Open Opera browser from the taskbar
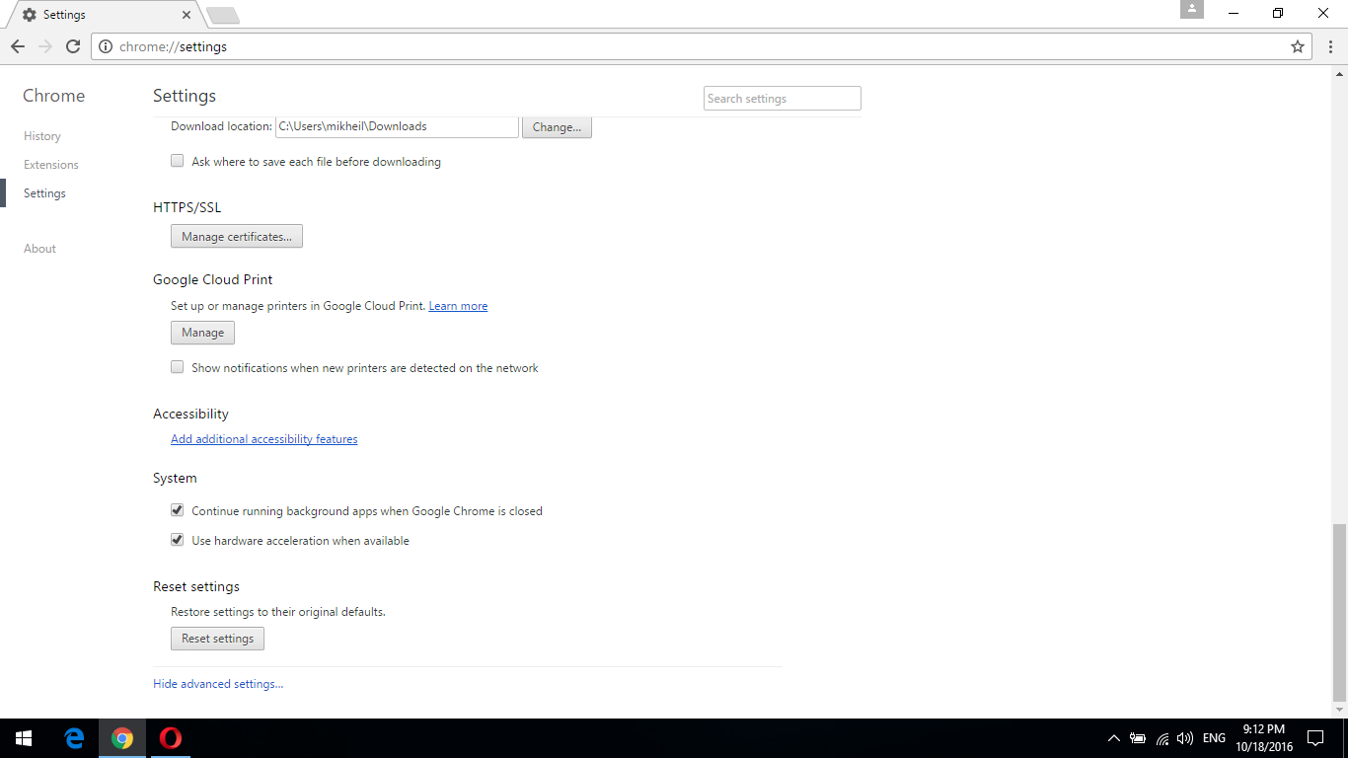 [x=171, y=738]
